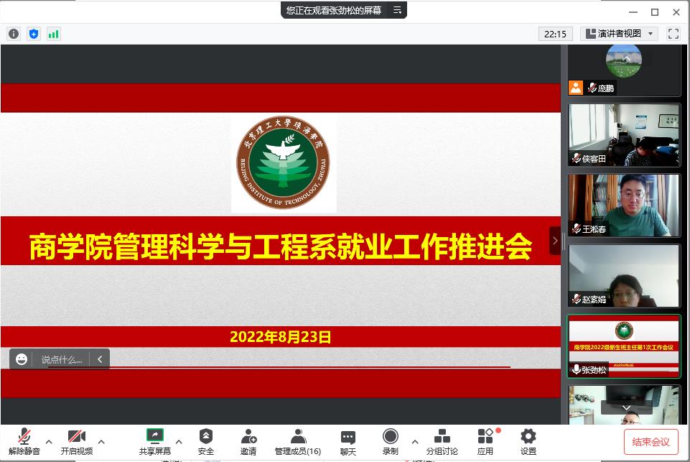Check the green network signal icon
The image size is (690, 462).
(53, 34)
